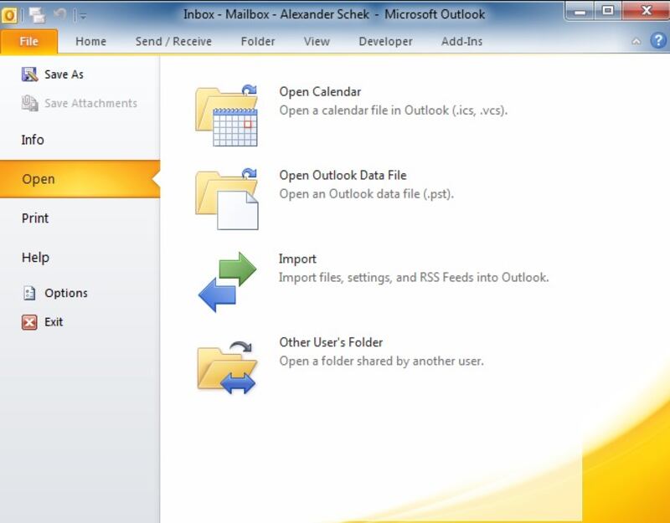Click the red Exit icon
Image resolution: width=670 pixels, height=523 pixels.
click(30, 322)
